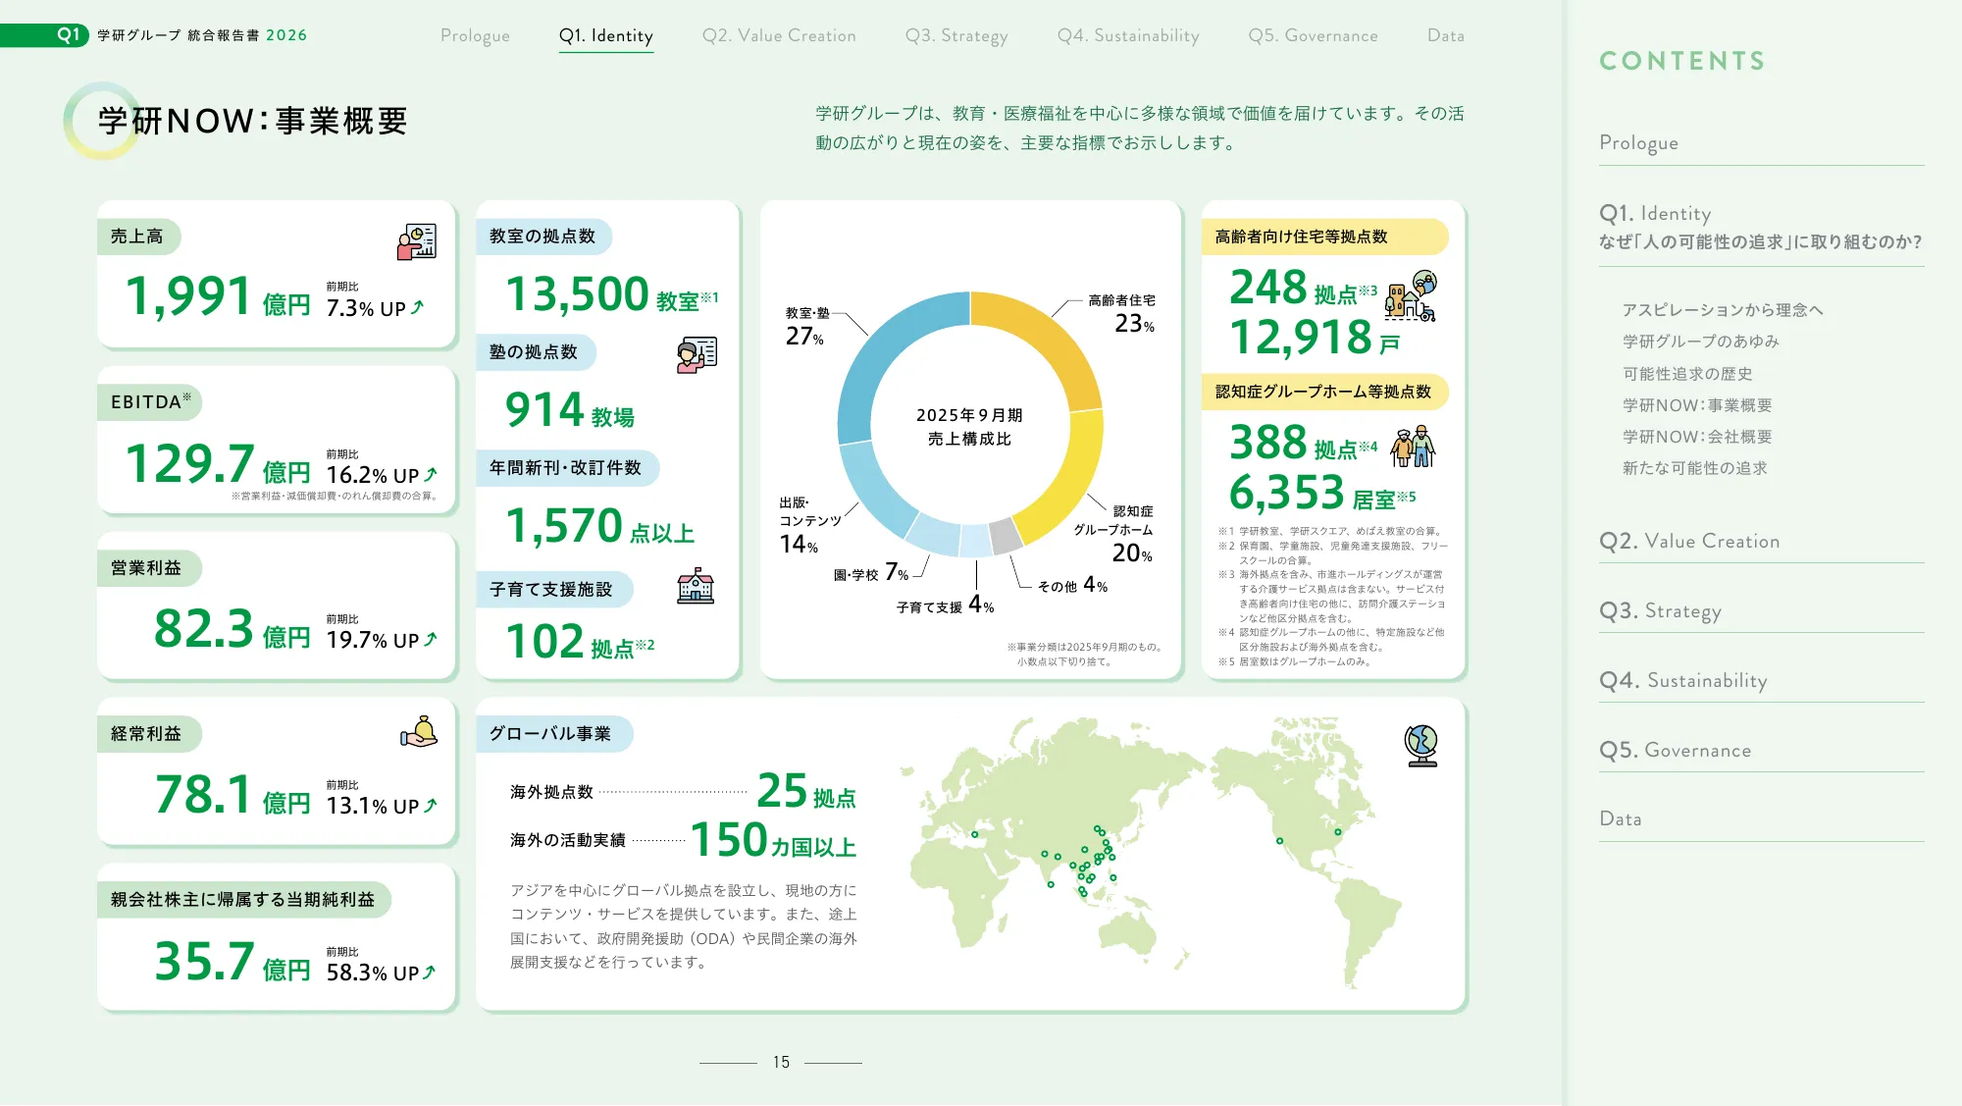Click Data in the CONTENTS sidebar
Image resolution: width=1962 pixels, height=1106 pixels.
pyautogui.click(x=1620, y=818)
